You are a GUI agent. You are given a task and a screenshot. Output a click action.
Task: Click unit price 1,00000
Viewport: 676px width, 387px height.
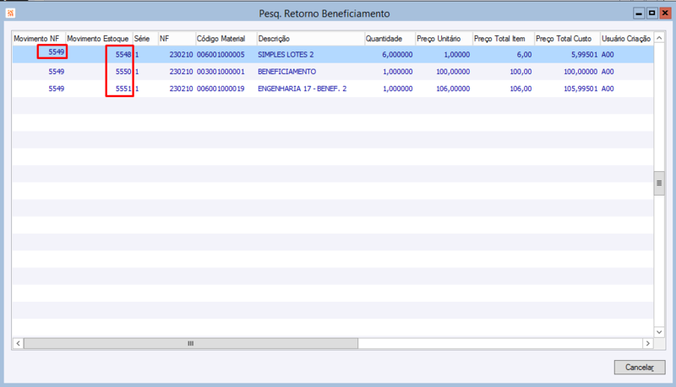[x=457, y=55]
